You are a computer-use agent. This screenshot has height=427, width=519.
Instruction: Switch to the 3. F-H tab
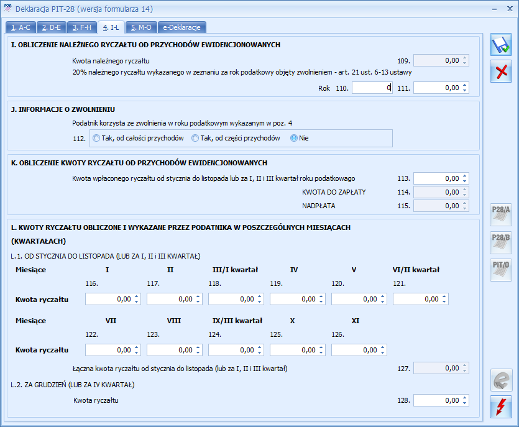(82, 27)
